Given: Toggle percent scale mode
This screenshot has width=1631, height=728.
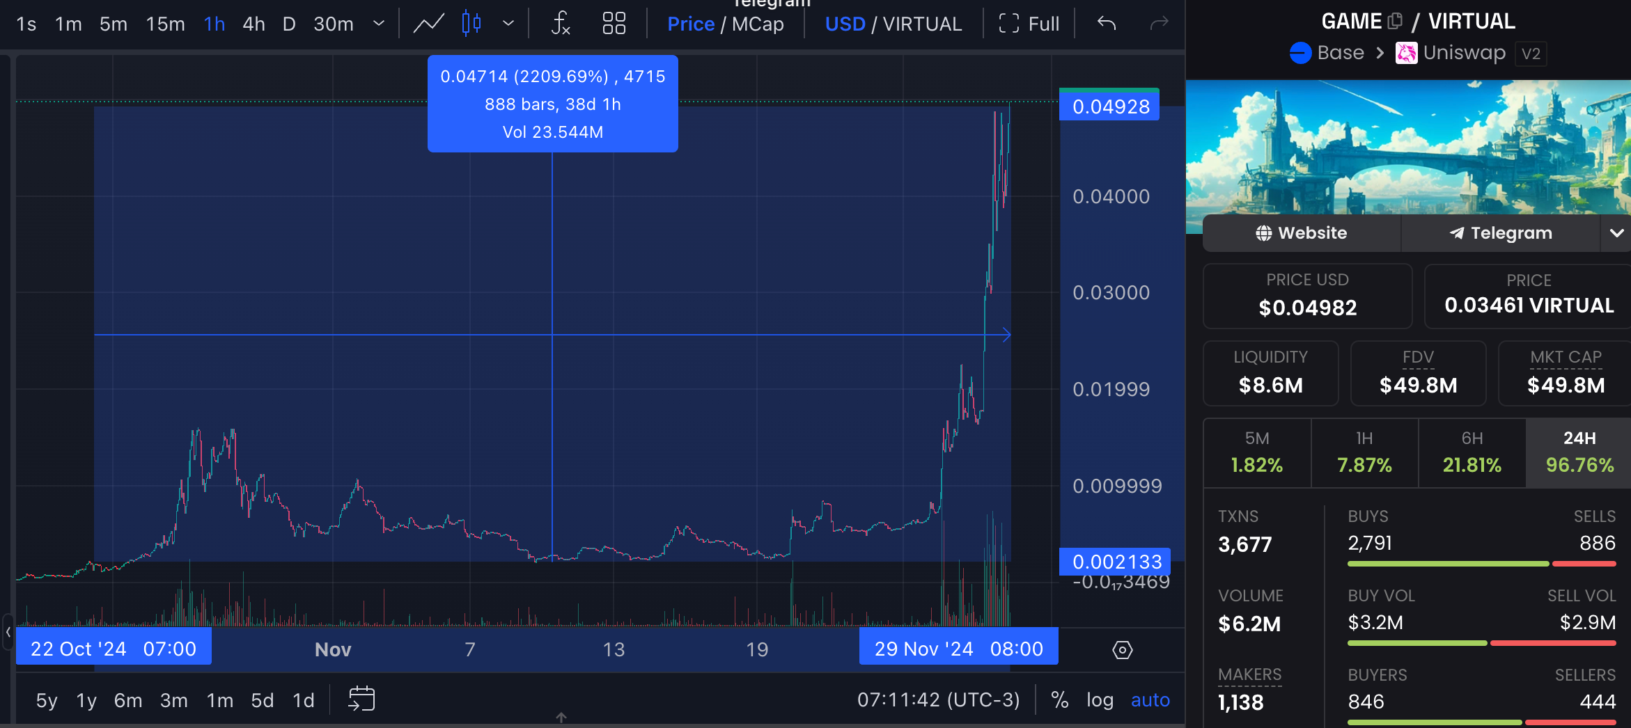Looking at the screenshot, I should [1060, 699].
